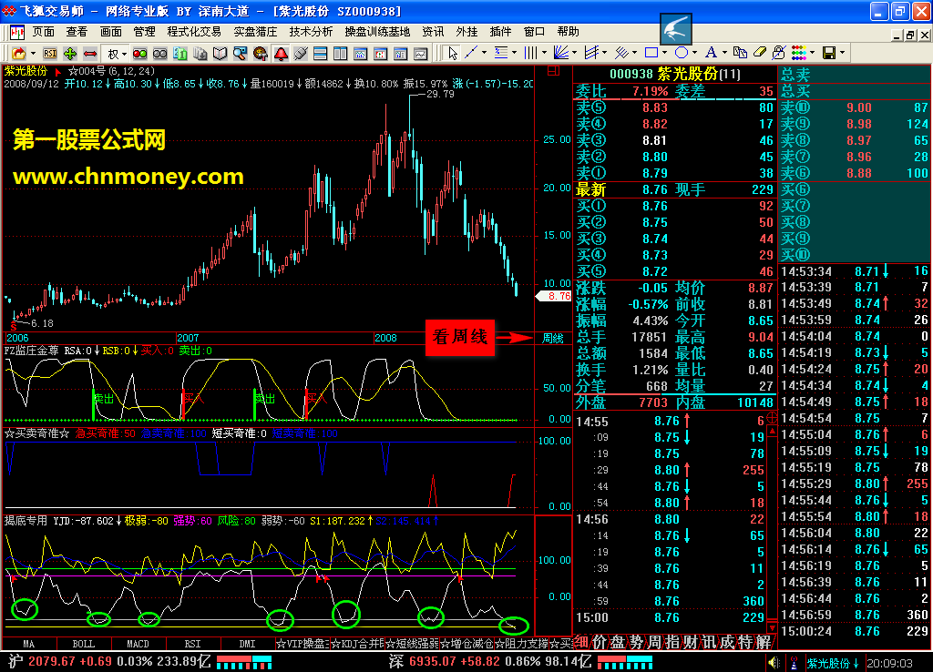This screenshot has height=672, width=933.
Task: Open the color palette dropdown arrow
Action: point(812,53)
